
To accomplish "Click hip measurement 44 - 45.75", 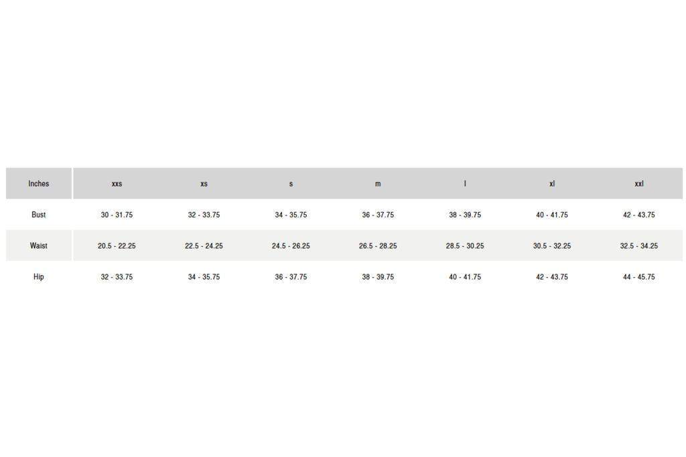I will point(639,276).
